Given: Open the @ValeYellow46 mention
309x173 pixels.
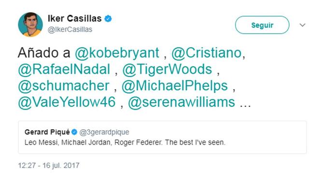Looking at the screenshot, I should click(x=67, y=102).
